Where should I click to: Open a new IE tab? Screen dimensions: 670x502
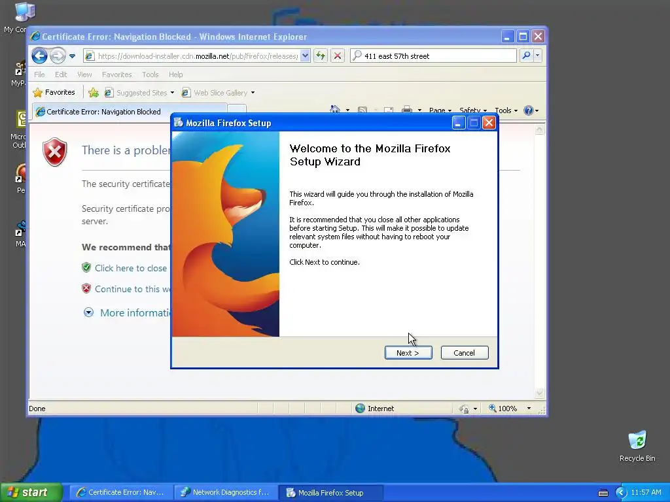coord(237,110)
